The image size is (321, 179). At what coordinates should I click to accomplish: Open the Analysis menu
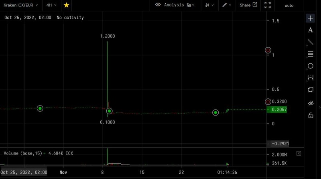coord(174,5)
